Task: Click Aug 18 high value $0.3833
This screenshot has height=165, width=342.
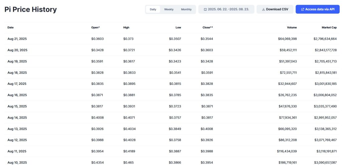Action: 129,73
